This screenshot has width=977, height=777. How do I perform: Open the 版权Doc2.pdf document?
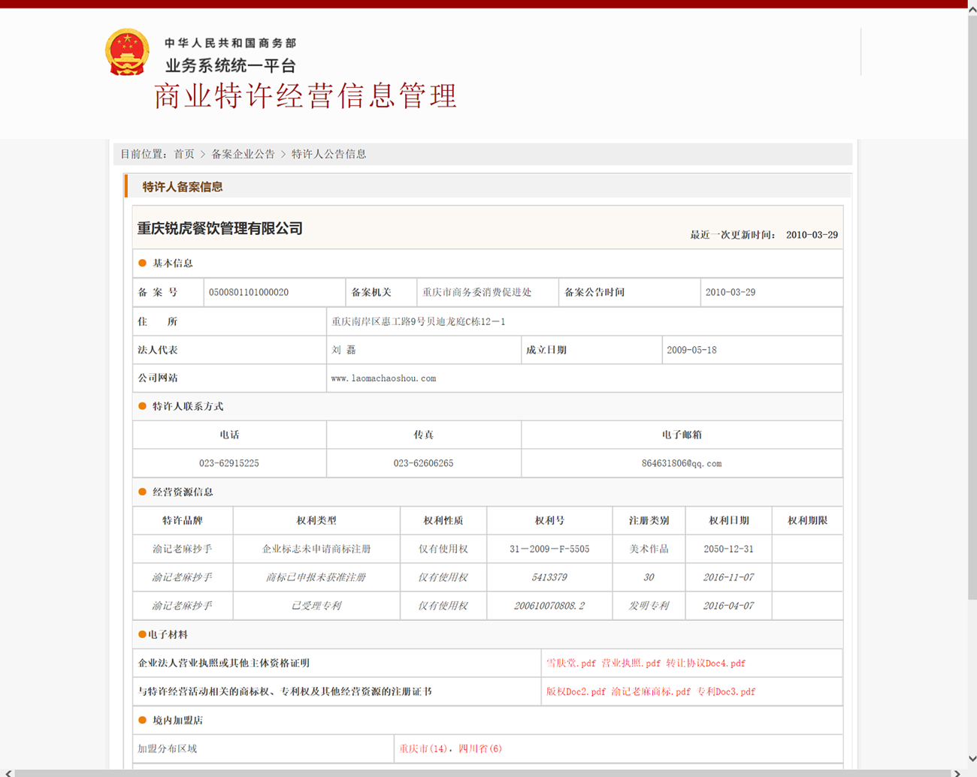point(575,691)
